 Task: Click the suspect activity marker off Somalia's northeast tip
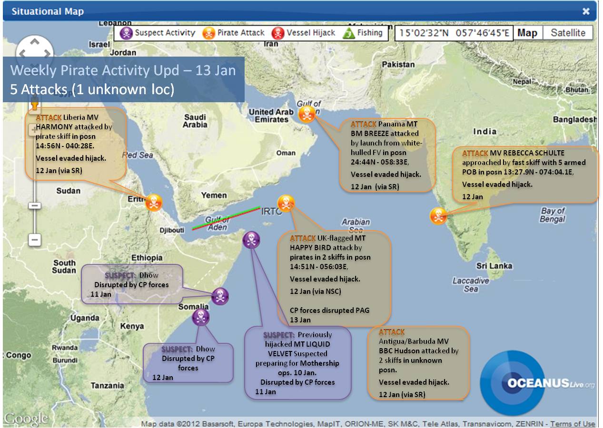click(x=251, y=240)
